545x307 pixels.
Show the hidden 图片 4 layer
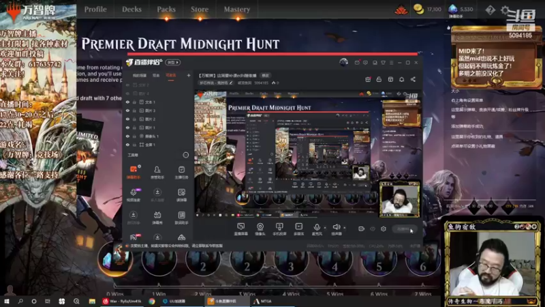click(x=127, y=93)
